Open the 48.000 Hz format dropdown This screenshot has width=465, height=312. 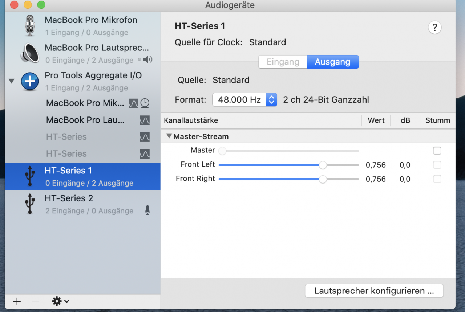245,100
